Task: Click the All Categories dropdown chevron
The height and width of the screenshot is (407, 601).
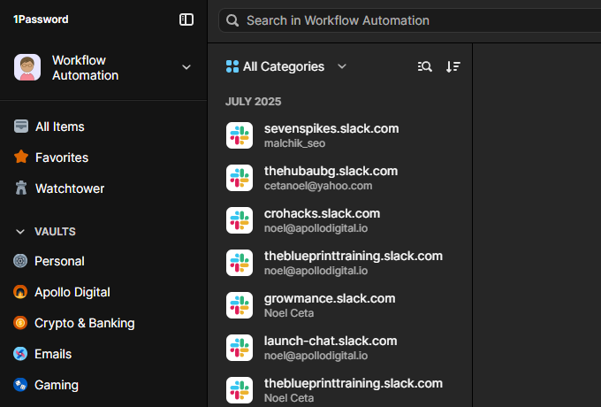Action: coord(342,66)
